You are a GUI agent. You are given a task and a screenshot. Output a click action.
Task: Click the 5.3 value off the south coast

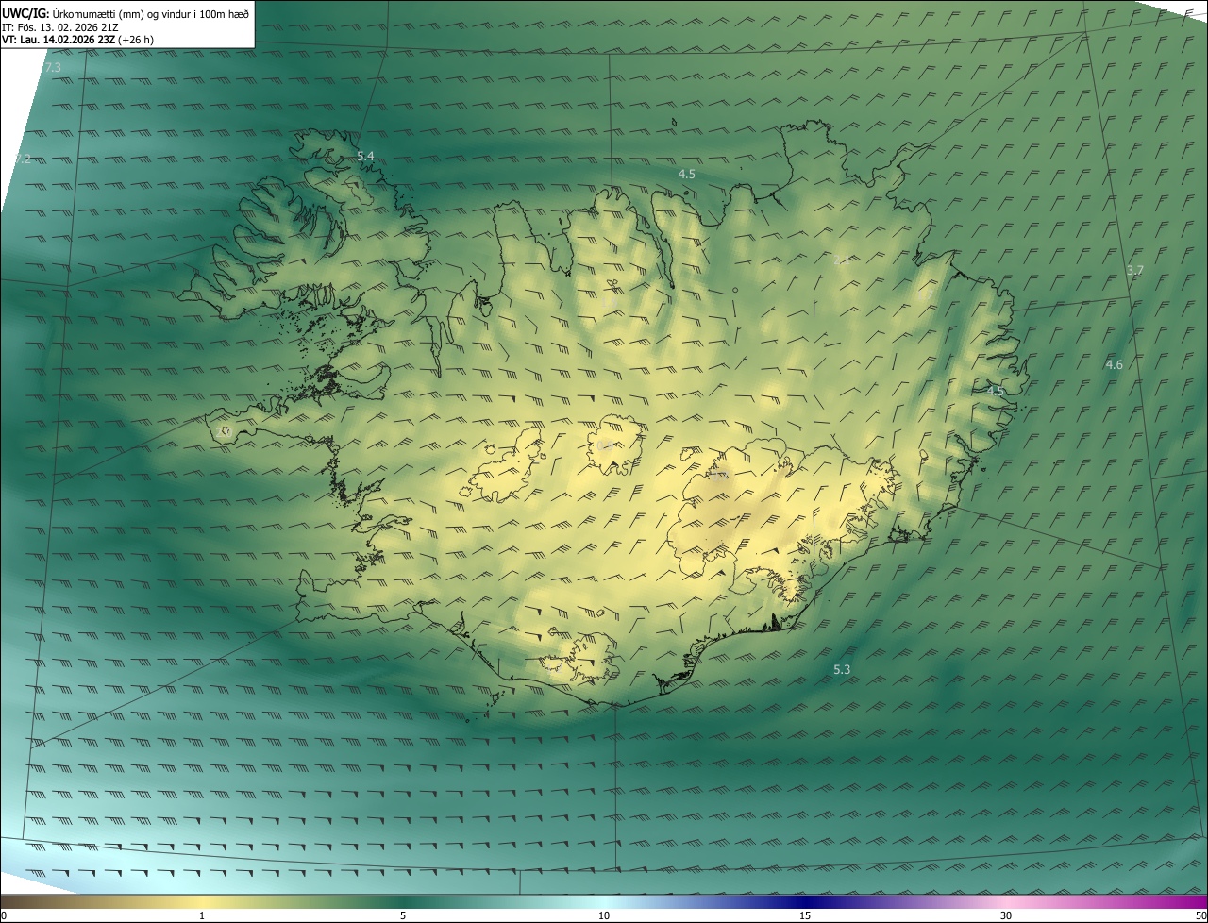[842, 670]
